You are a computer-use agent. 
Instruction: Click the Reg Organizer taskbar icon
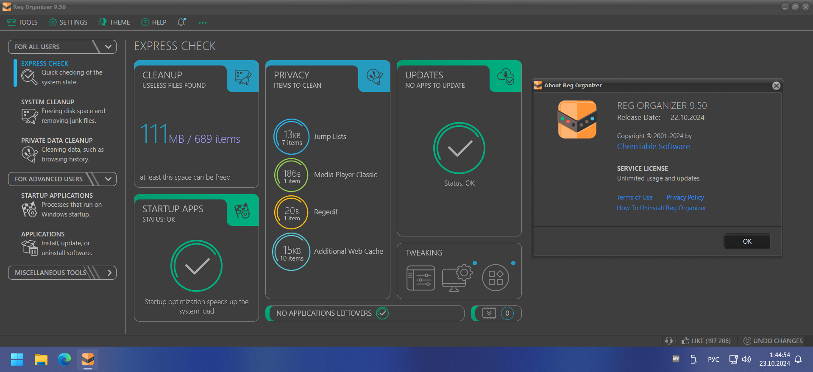tap(88, 360)
